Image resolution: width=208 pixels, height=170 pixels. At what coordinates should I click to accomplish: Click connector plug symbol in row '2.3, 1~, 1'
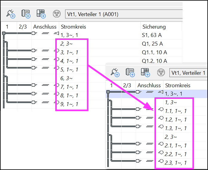pyautogui.click(x=138, y=161)
